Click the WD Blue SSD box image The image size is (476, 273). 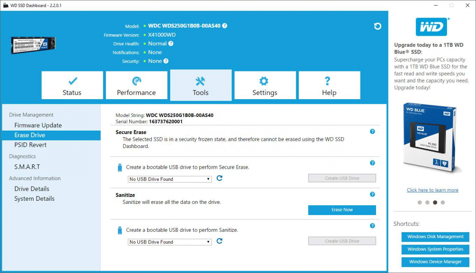pyautogui.click(x=432, y=137)
